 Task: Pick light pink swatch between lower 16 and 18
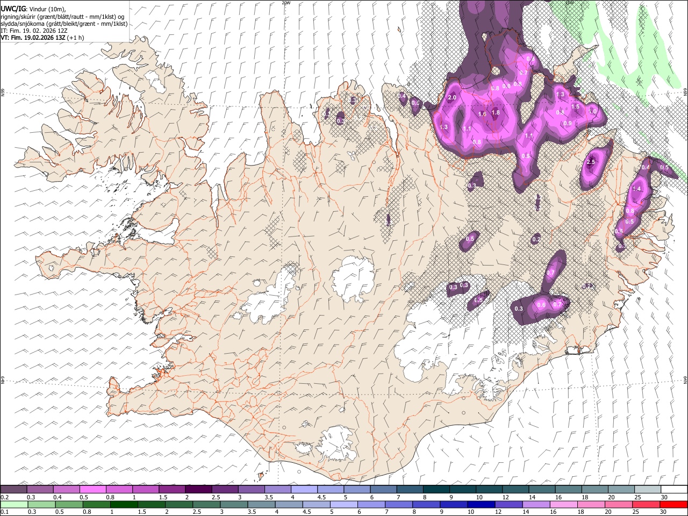[563, 505]
